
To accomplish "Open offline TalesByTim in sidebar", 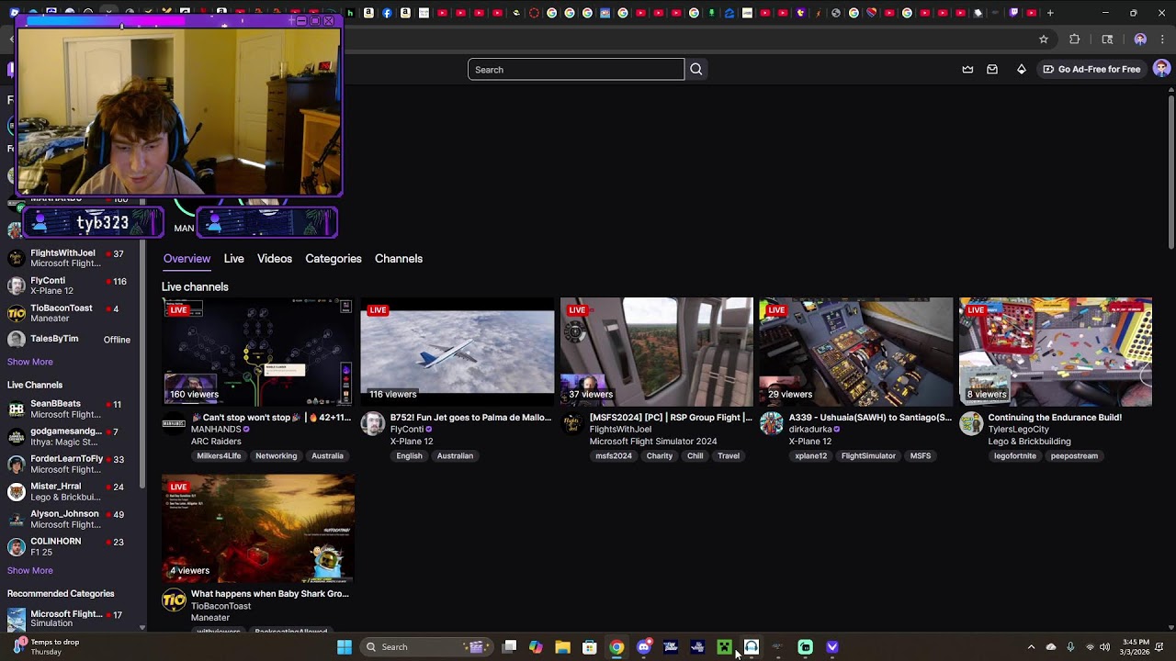I will click(72, 339).
